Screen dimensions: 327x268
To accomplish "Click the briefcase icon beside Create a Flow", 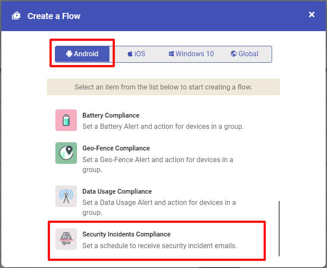I will (x=16, y=16).
